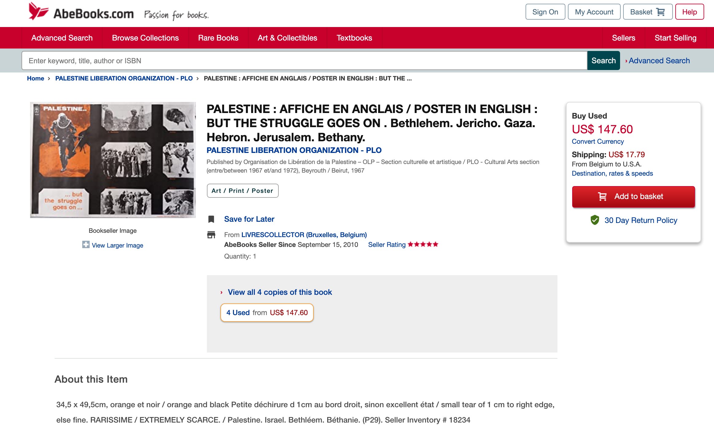Click the AbeBooks red bird logo
Screen dimensions: 714x433
coord(38,12)
